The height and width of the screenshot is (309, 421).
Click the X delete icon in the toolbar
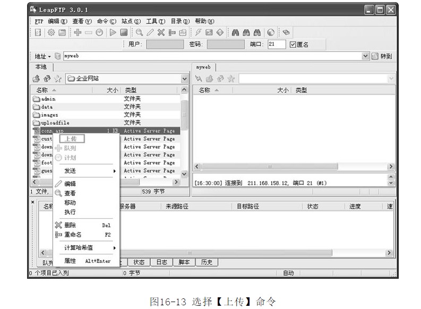click(x=161, y=32)
